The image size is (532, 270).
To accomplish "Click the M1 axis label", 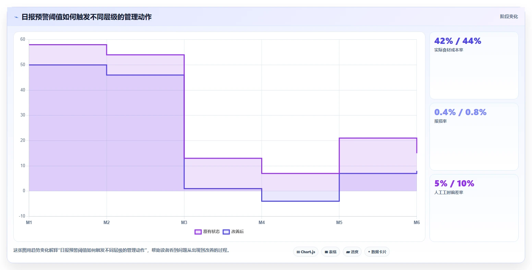I will [29, 223].
